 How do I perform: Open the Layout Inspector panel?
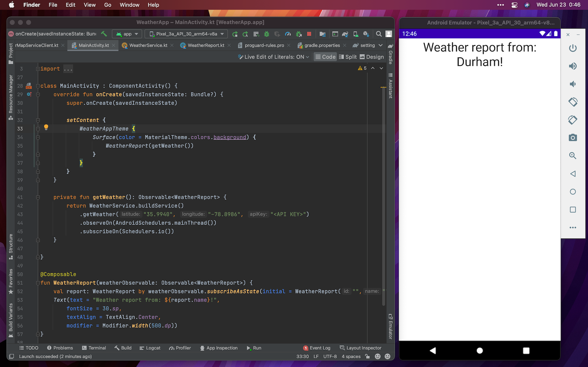point(360,348)
